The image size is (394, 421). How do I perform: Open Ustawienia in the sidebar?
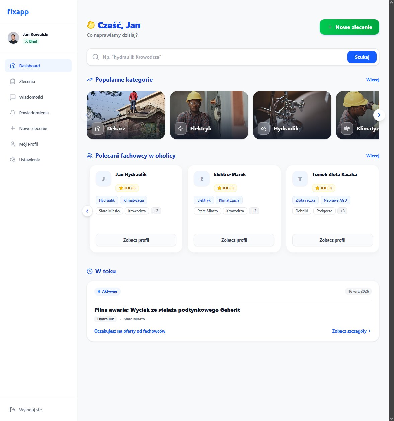pyautogui.click(x=38, y=160)
